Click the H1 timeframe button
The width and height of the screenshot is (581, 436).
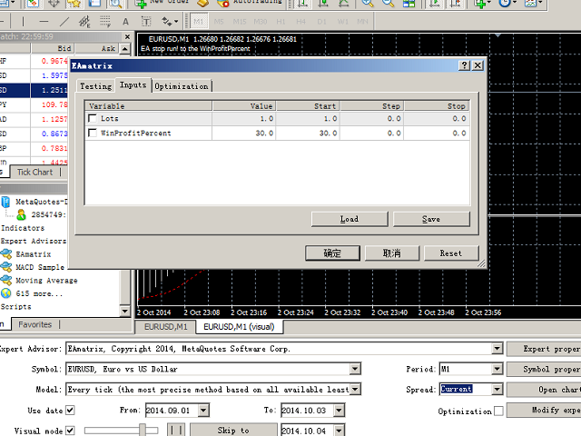tap(281, 22)
